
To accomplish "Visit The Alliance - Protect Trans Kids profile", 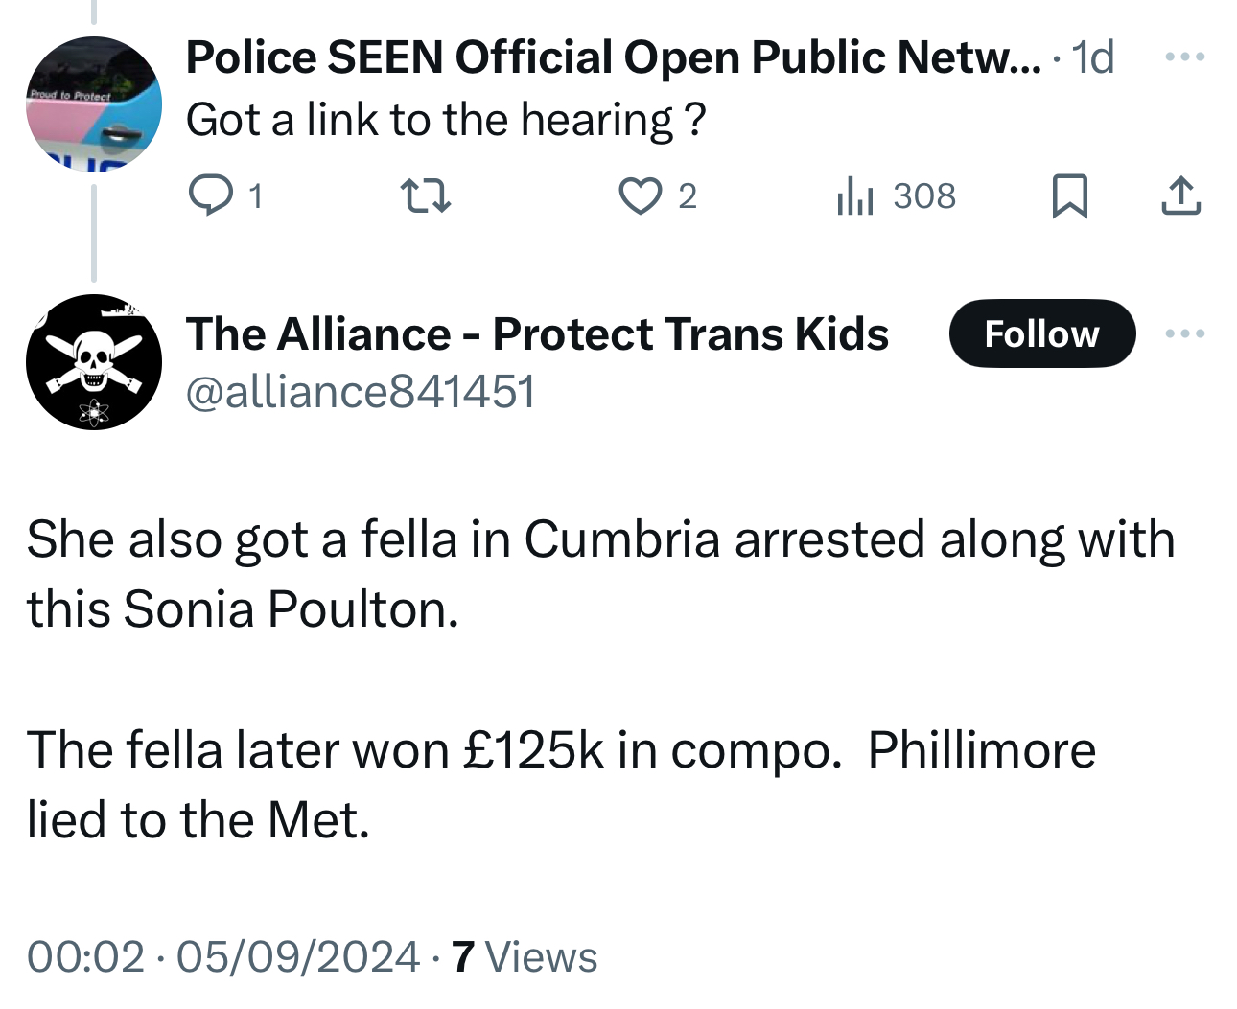I will click(537, 333).
